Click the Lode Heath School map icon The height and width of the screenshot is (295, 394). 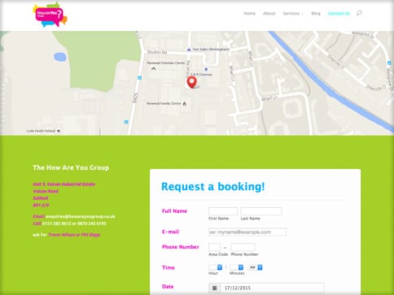tap(59, 131)
